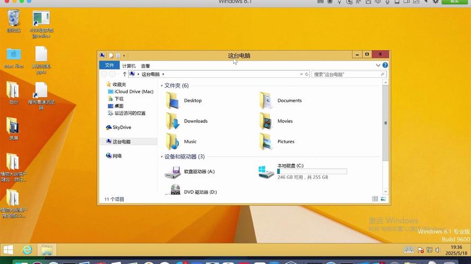Select the Pictures folder icon

click(265, 142)
